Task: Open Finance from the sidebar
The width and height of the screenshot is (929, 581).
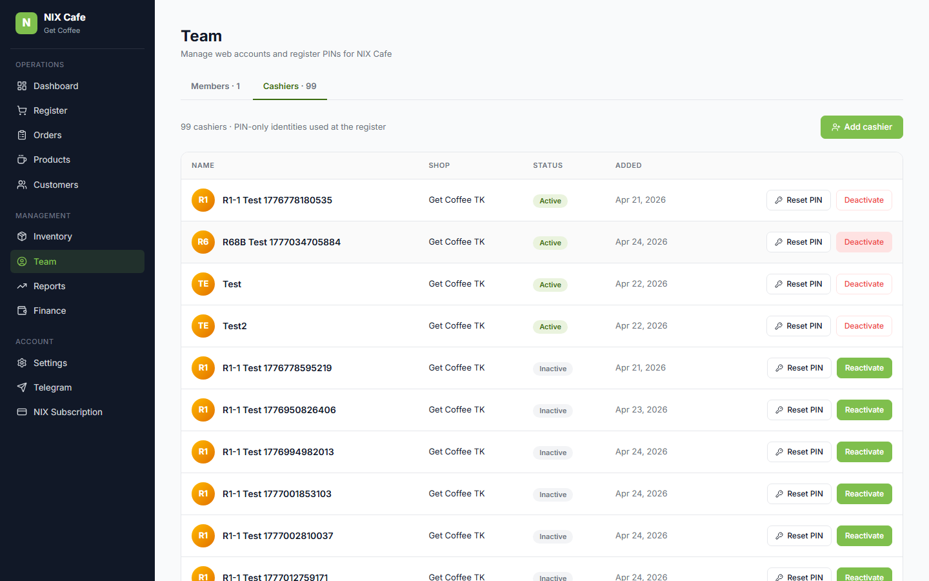Action: coord(50,311)
